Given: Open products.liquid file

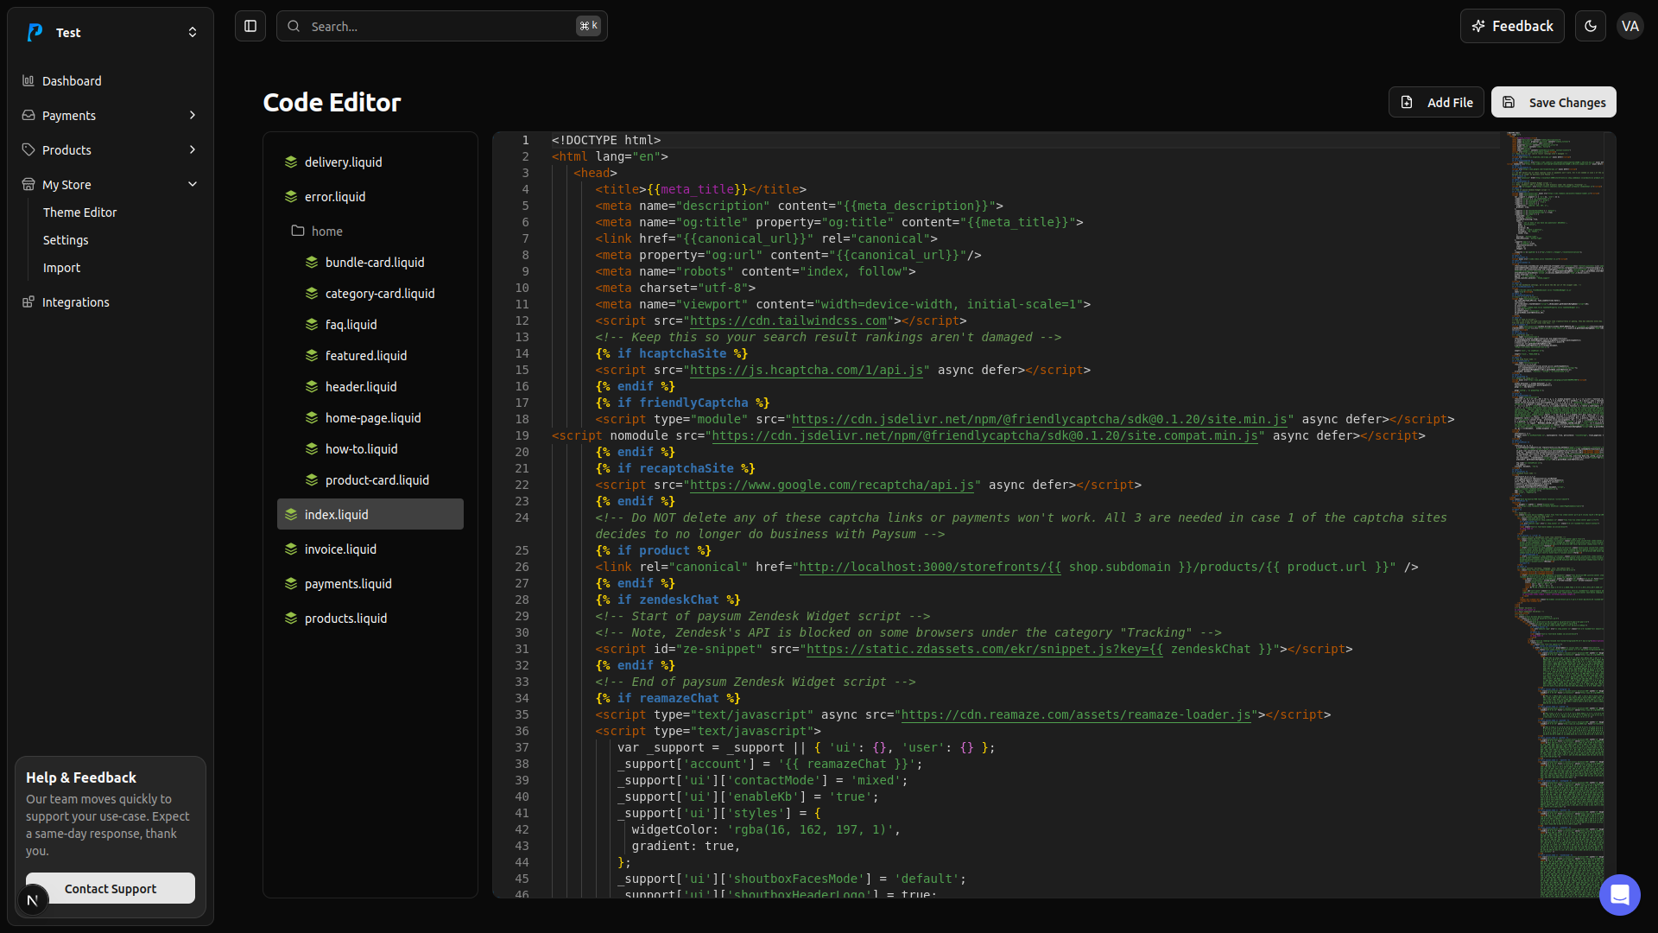Looking at the screenshot, I should (370, 618).
